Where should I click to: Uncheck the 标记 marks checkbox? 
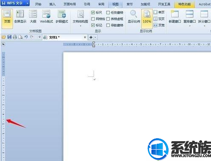(x=93, y=25)
